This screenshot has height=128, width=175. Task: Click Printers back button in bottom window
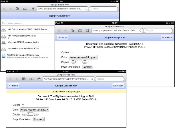(14, 86)
